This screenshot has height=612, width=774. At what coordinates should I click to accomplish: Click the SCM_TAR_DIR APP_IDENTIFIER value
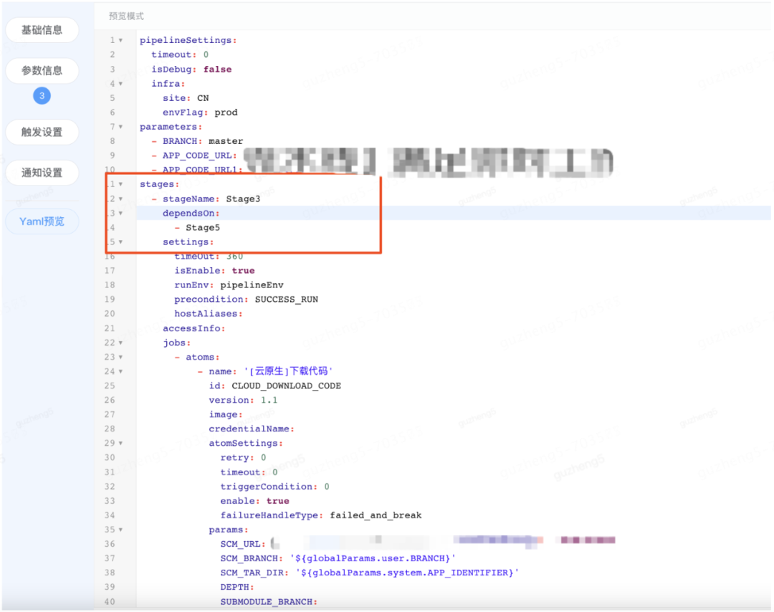pyautogui.click(x=407, y=573)
